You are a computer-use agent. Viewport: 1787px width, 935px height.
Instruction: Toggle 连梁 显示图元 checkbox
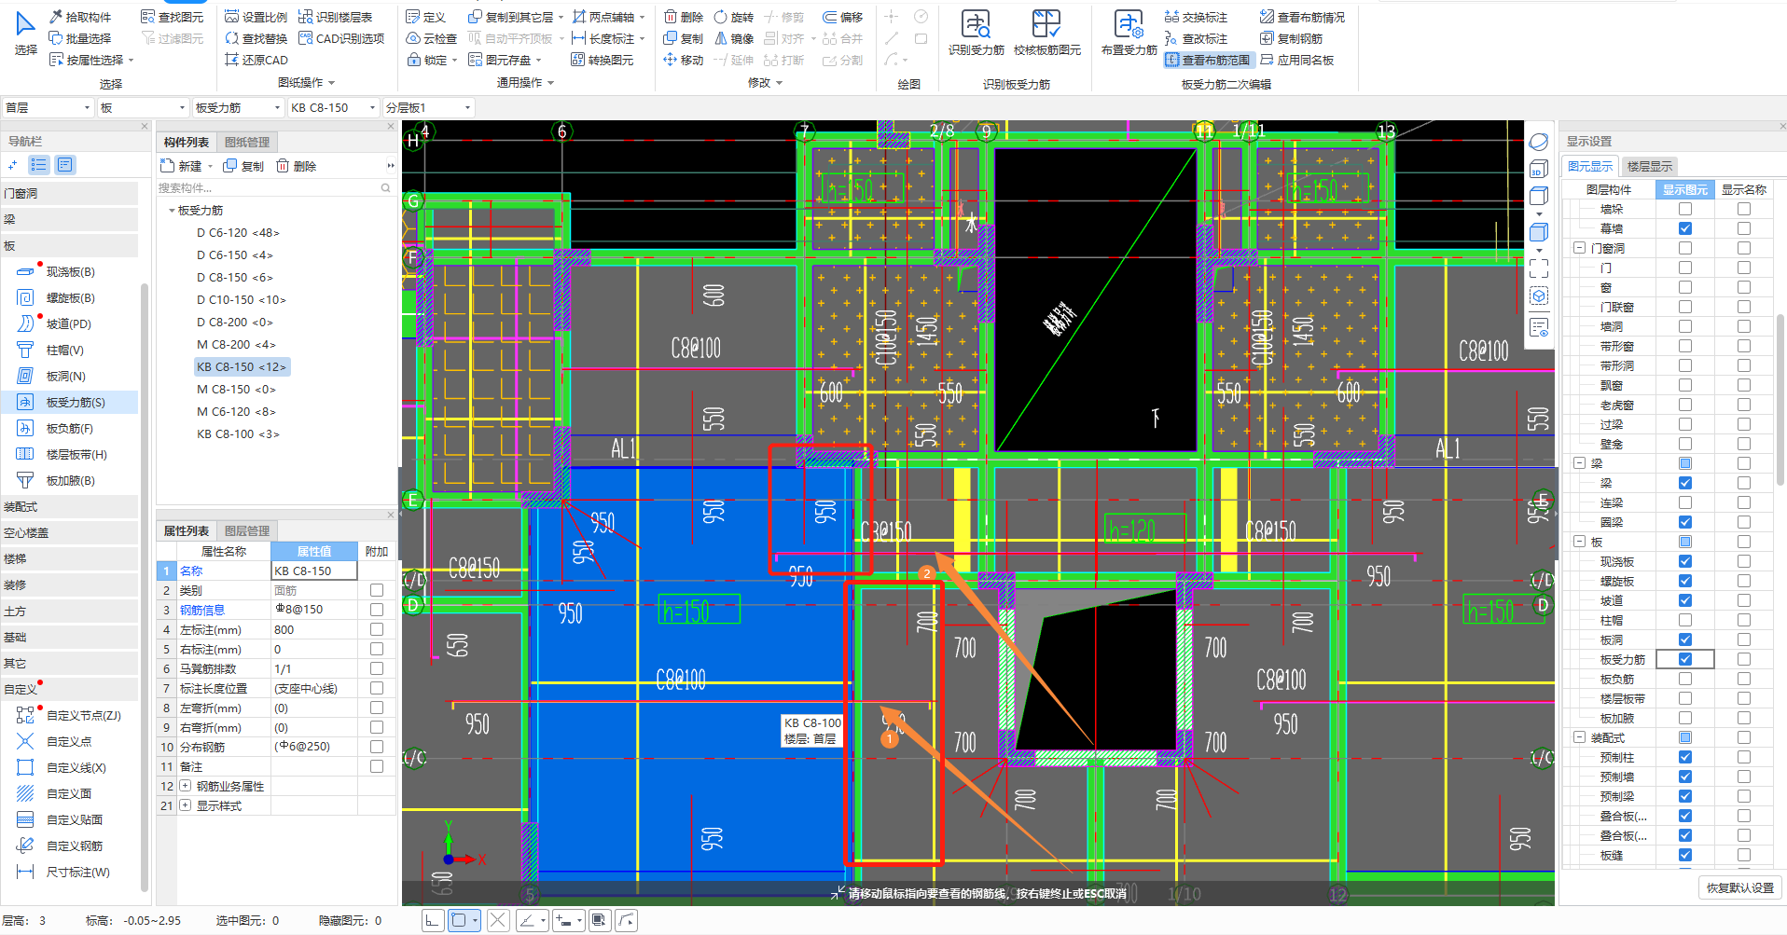click(x=1684, y=502)
